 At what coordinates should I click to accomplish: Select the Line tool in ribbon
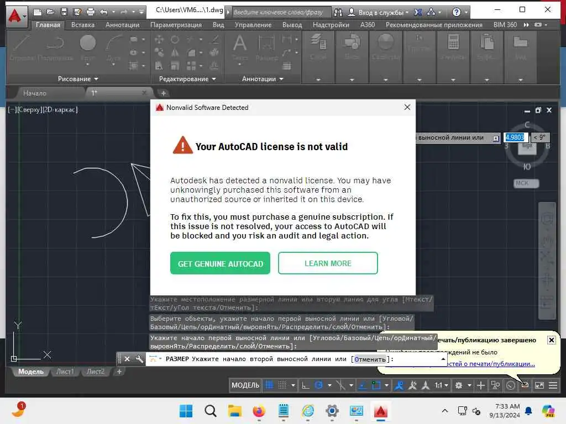tap(20, 49)
